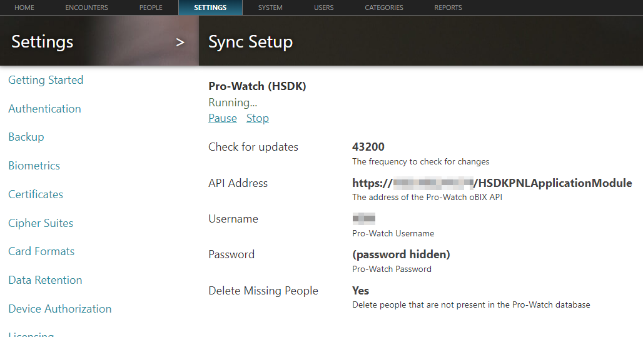The image size is (643, 337).
Task: Stop the Pro-Watch sync
Action: pyautogui.click(x=258, y=118)
